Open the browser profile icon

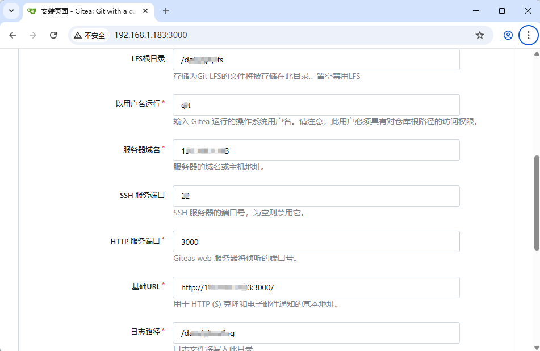[x=508, y=35]
